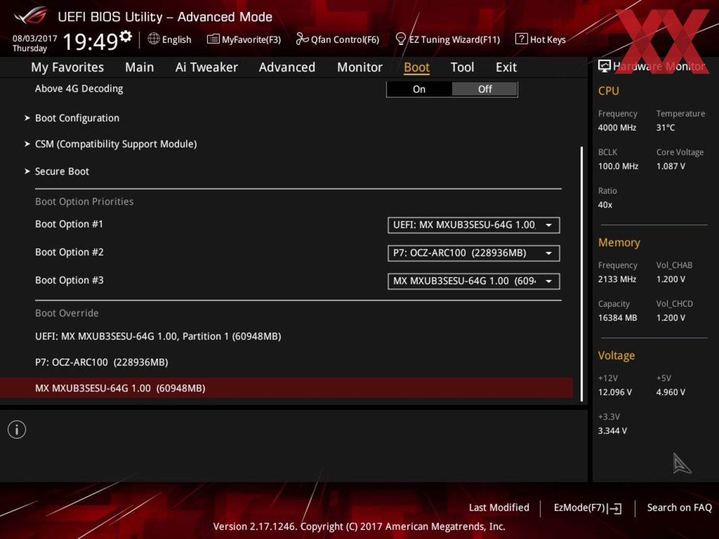Screen dimensions: 719x539
Task: Click the 19:49 clock display
Action: [x=90, y=41]
